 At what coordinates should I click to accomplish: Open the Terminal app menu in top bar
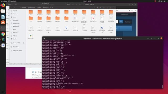point(13,1)
